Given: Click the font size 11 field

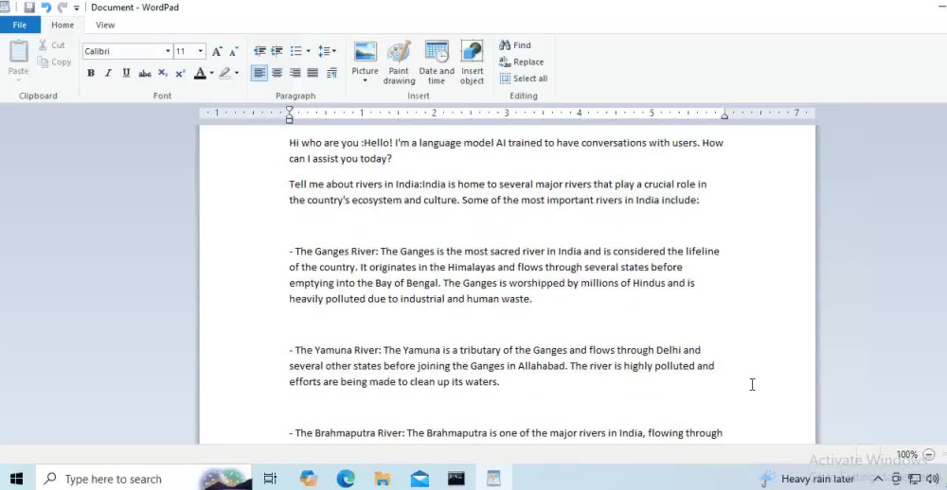Looking at the screenshot, I should 185,51.
